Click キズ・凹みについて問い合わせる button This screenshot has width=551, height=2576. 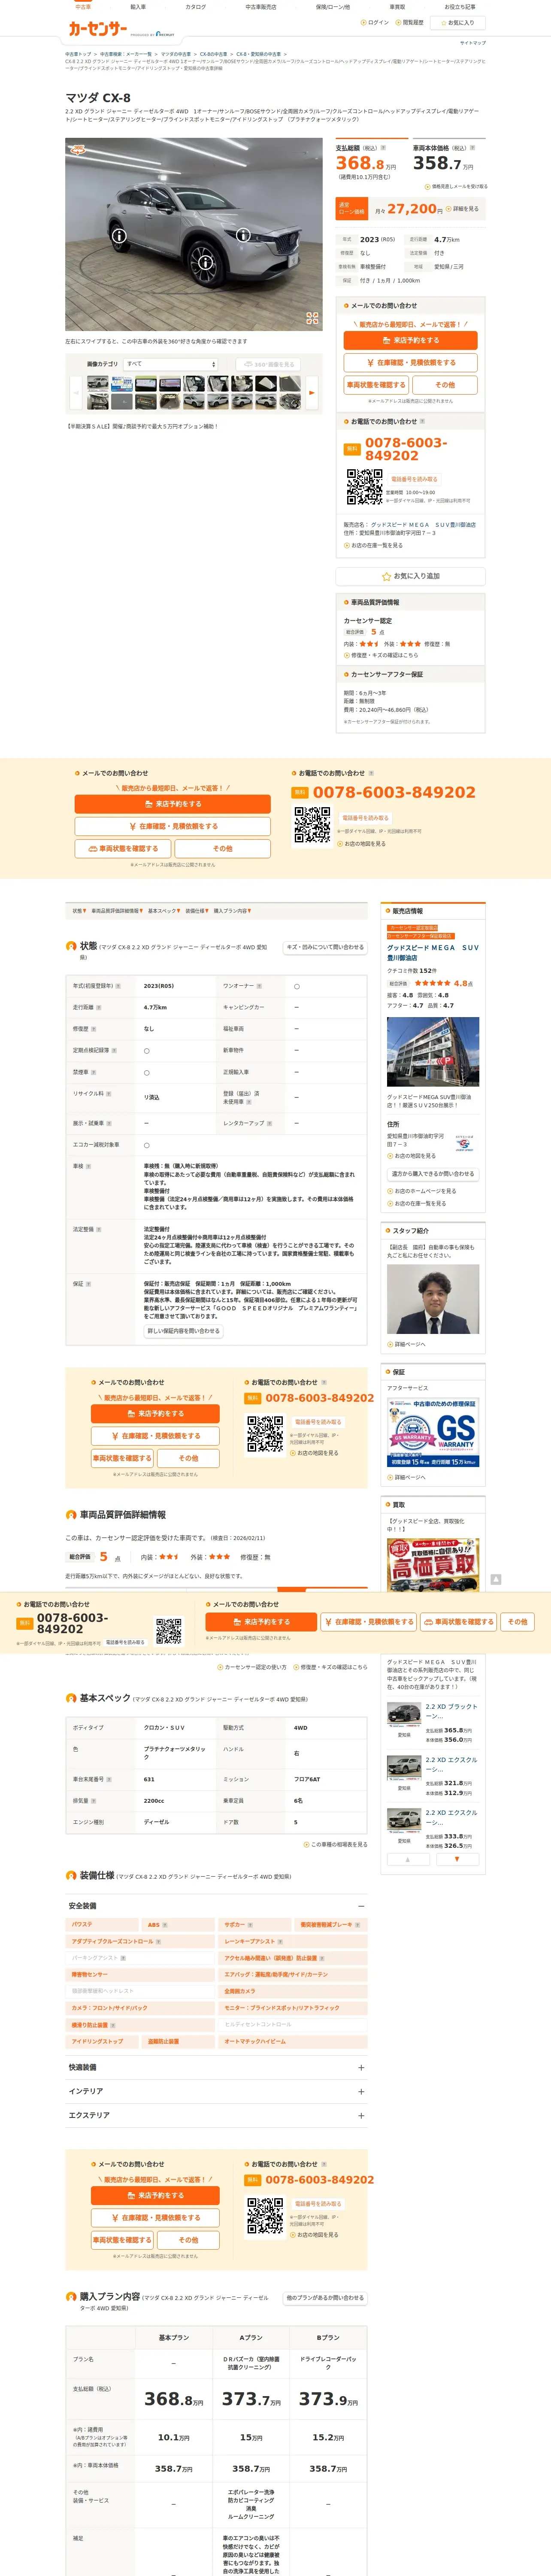[x=325, y=947]
